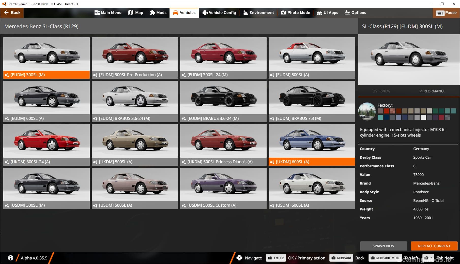
Task: Click the NUMPADDIVIDE key hint
Action: pos(385,258)
